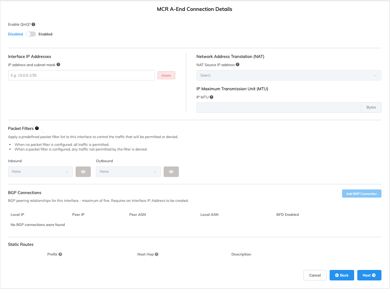The height and width of the screenshot is (289, 390).
Task: Click the IP MTU help icon
Action: (211, 97)
